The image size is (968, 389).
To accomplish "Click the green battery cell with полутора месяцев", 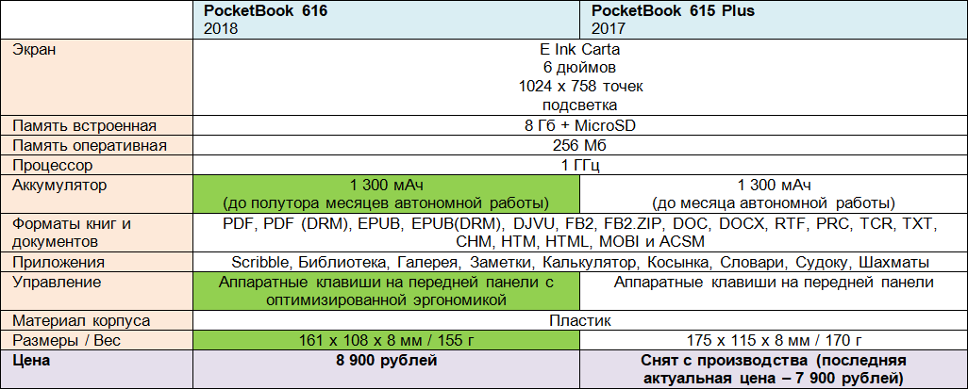I will [387, 194].
